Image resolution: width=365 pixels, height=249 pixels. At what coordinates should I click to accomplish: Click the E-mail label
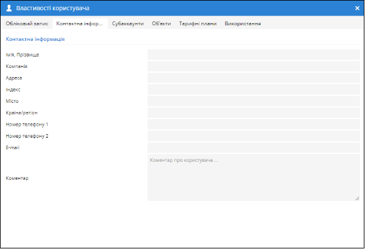[13, 147]
